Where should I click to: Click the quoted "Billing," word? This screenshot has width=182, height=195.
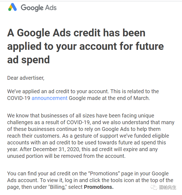(57, 187)
